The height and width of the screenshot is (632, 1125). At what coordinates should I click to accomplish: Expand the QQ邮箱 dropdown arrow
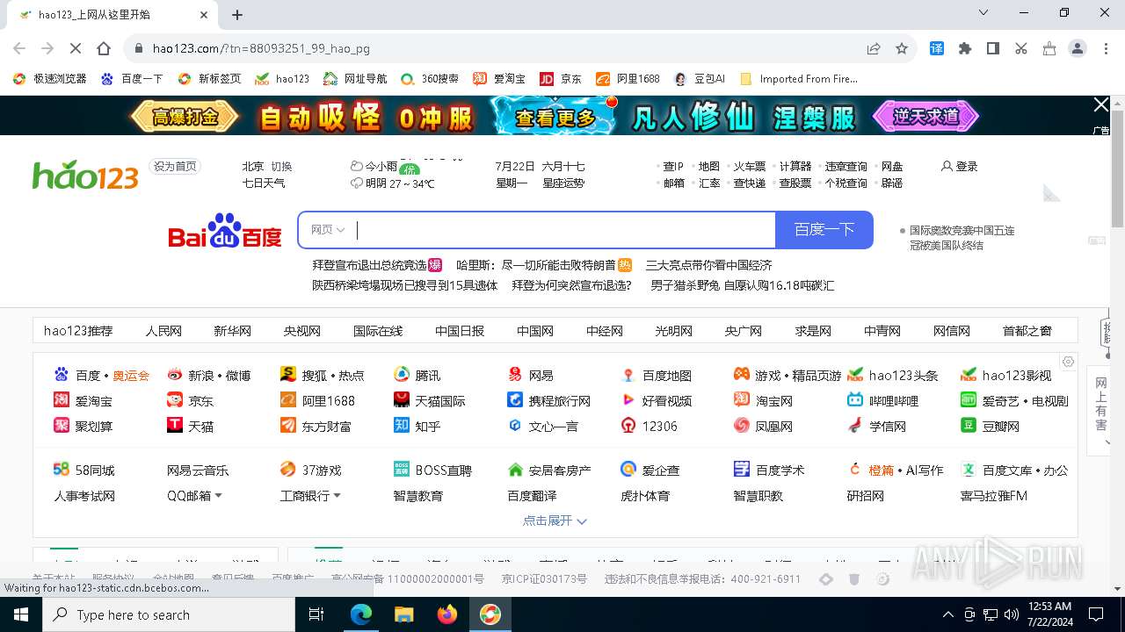[x=218, y=496]
